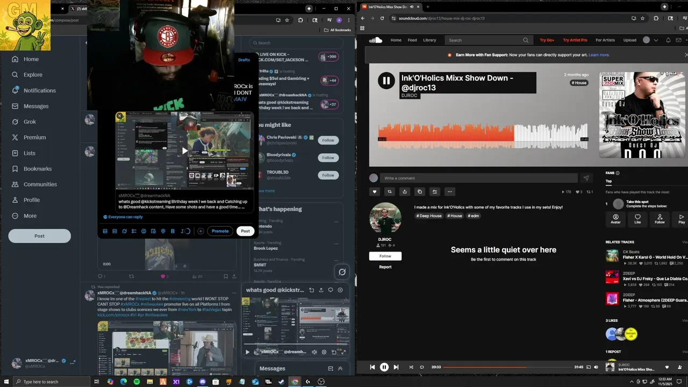Send the comment with paper plane icon
Screen dimensions: 688x387
pos(586,178)
